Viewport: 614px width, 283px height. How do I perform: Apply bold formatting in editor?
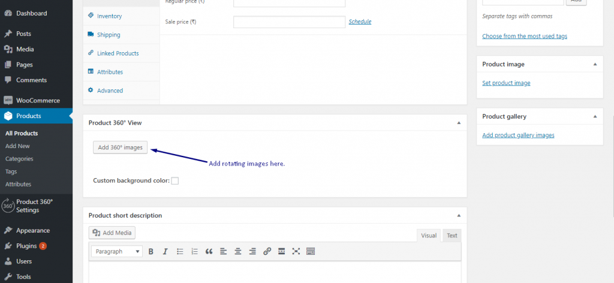point(151,251)
